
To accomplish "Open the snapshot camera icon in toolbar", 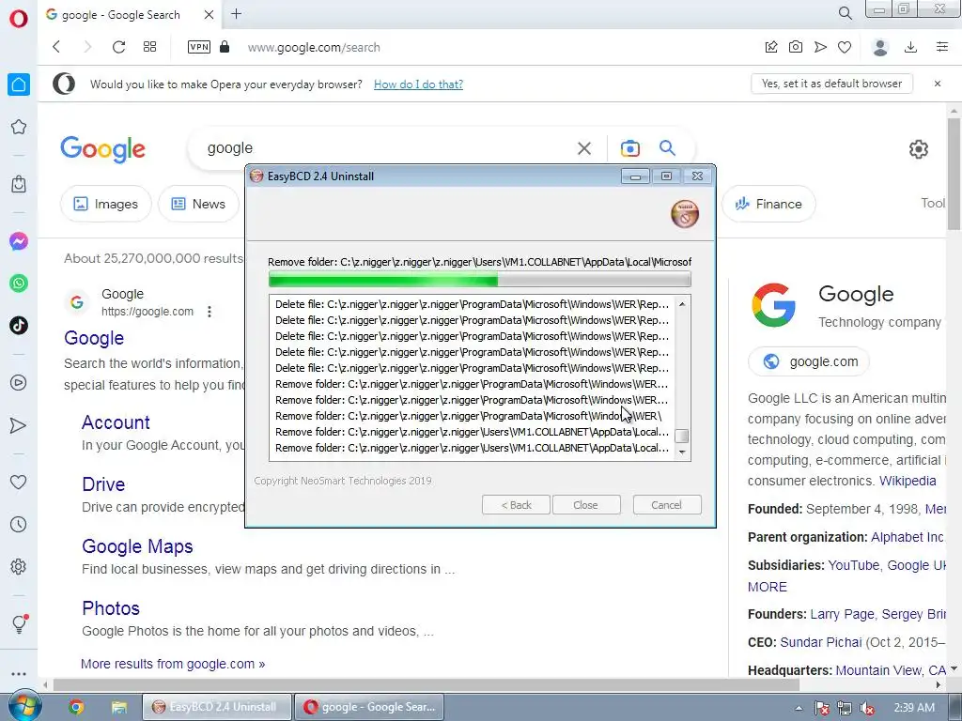I will click(796, 47).
